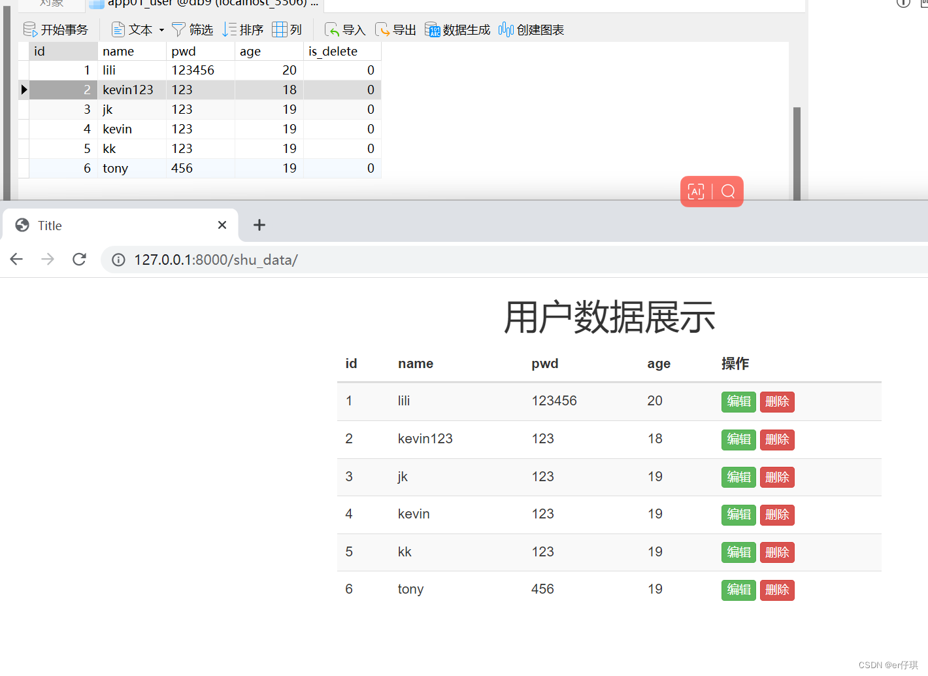
Task: Click 编辑 (edit) for user kevin123
Action: tap(738, 439)
